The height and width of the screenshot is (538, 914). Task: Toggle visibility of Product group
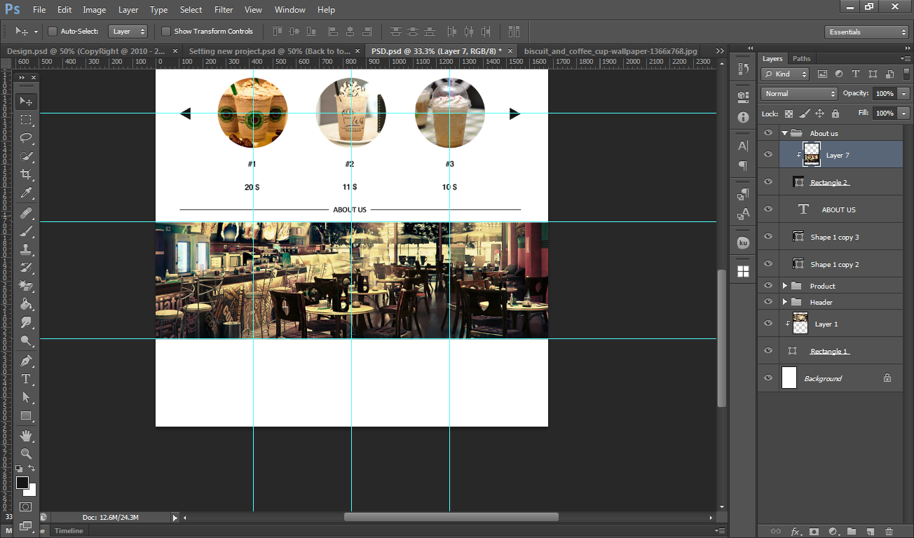[x=768, y=286]
